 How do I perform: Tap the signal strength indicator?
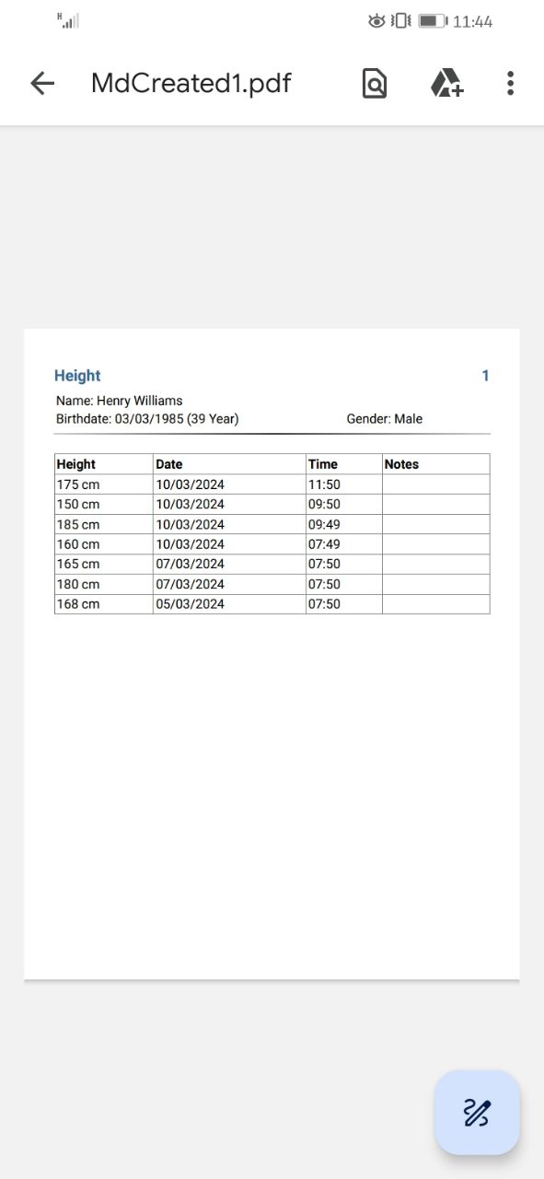tap(67, 20)
